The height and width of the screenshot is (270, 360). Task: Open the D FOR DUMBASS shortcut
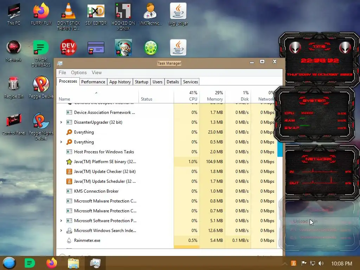point(41,53)
